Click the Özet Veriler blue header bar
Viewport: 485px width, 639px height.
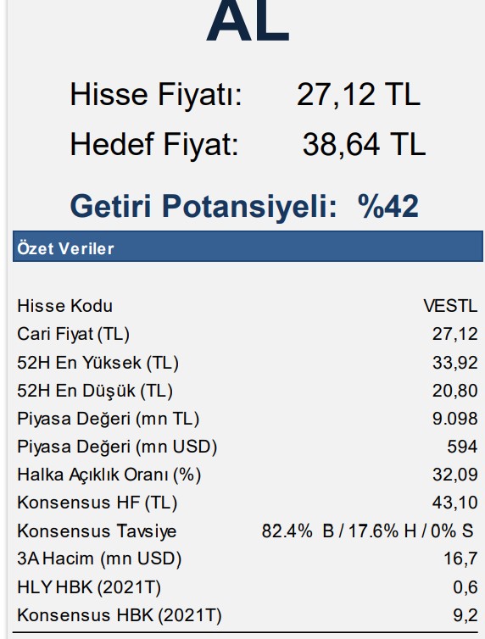pos(248,247)
